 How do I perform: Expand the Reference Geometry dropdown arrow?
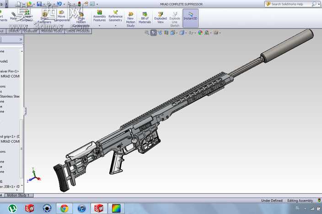116,26
